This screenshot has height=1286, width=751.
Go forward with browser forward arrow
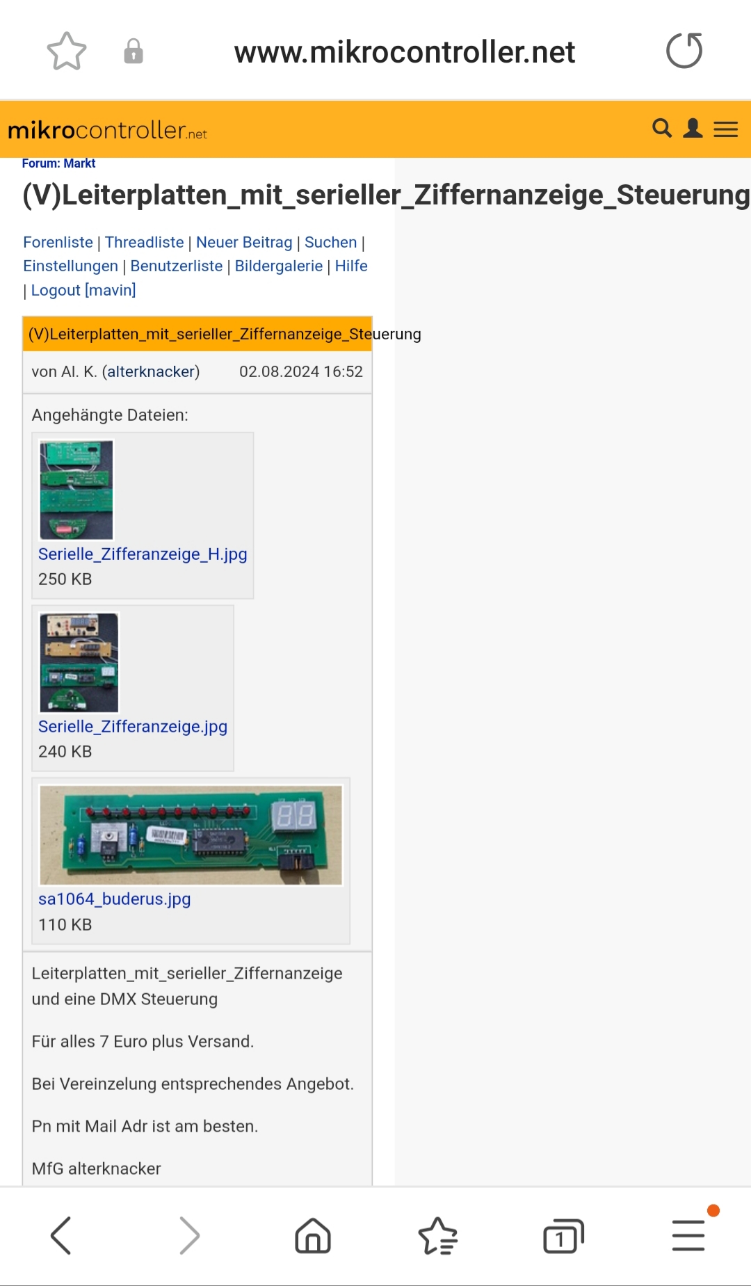189,1236
